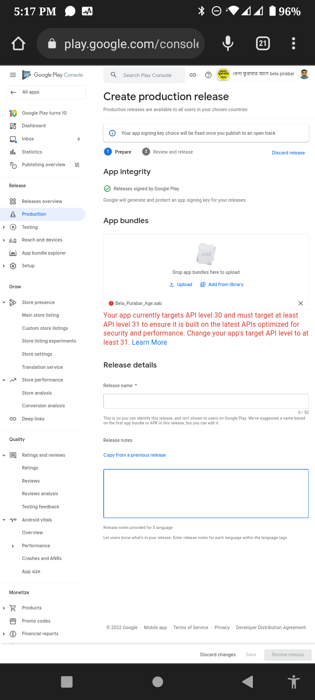Open the hamburger navigation menu
This screenshot has width=315, height=700.
pos(13,75)
